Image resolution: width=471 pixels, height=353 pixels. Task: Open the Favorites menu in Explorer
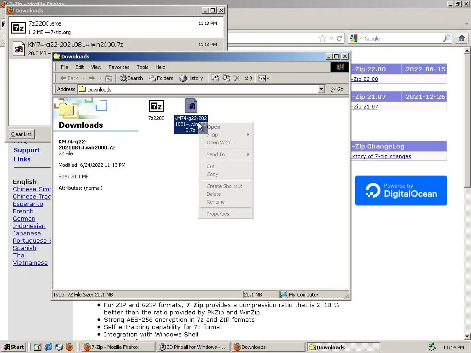[119, 67]
